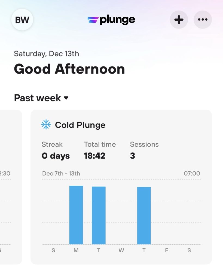Tap the W day label on chart

[x=121, y=251]
